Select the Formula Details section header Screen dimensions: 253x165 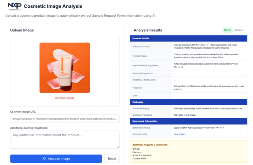pyautogui.click(x=188, y=39)
